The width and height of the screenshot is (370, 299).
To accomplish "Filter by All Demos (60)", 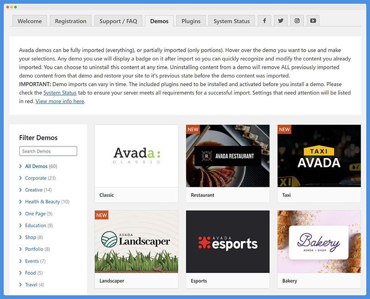I will point(41,166).
